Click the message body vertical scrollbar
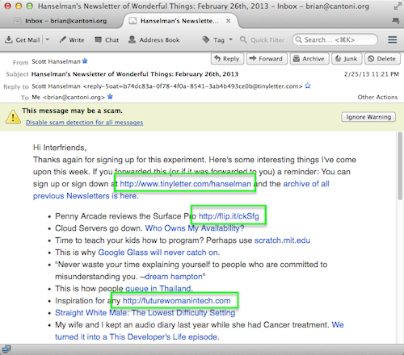This screenshot has height=355, width=404. coord(400,167)
